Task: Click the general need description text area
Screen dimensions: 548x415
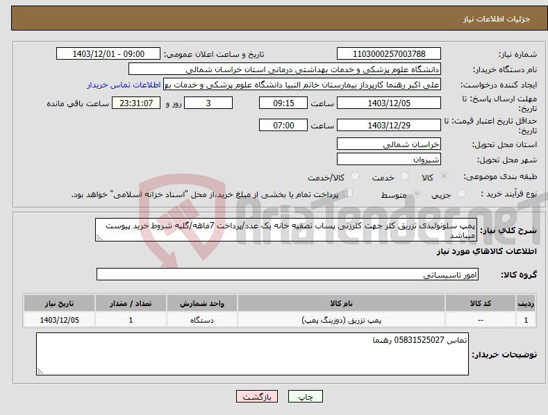Action: (x=286, y=230)
